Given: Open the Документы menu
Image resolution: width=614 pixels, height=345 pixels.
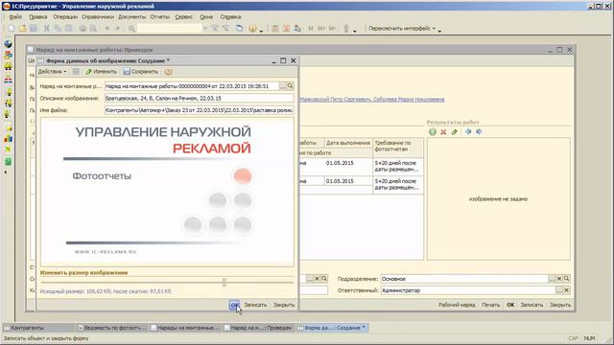Looking at the screenshot, I should (132, 17).
